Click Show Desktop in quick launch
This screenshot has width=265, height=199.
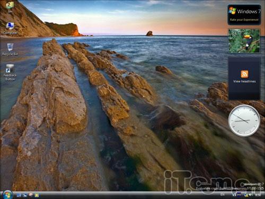click(19, 195)
